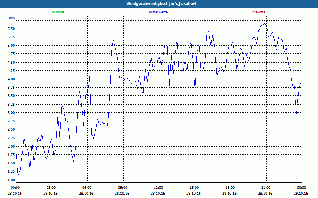Click the red Maxima legend label
Viewport: 318px width, 198px height.
pos(259,12)
